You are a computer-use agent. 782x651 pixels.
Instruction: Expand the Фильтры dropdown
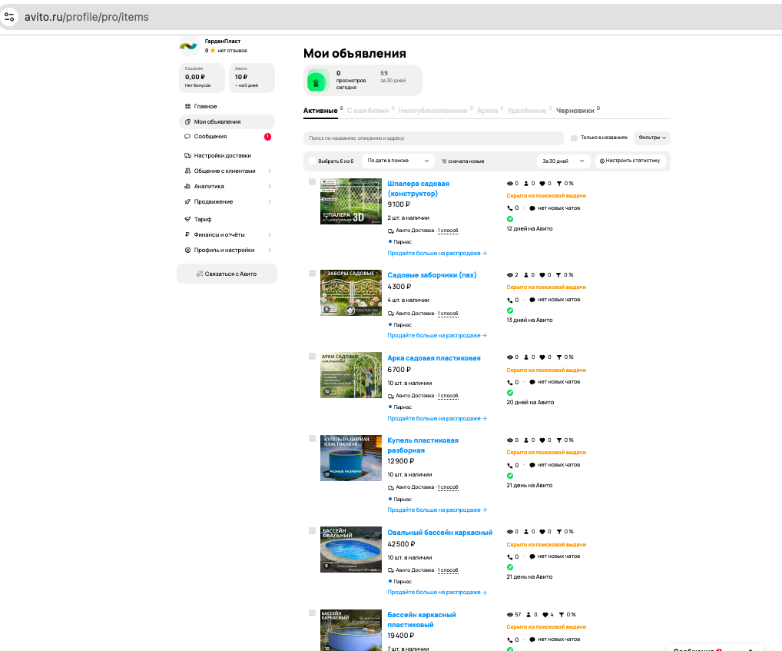651,138
